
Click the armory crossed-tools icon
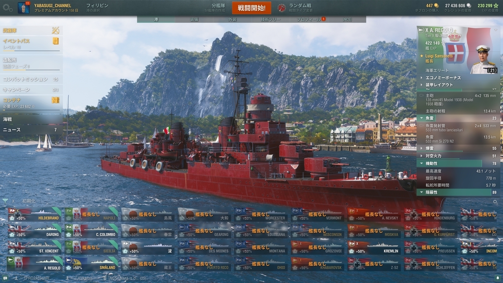click(55, 30)
